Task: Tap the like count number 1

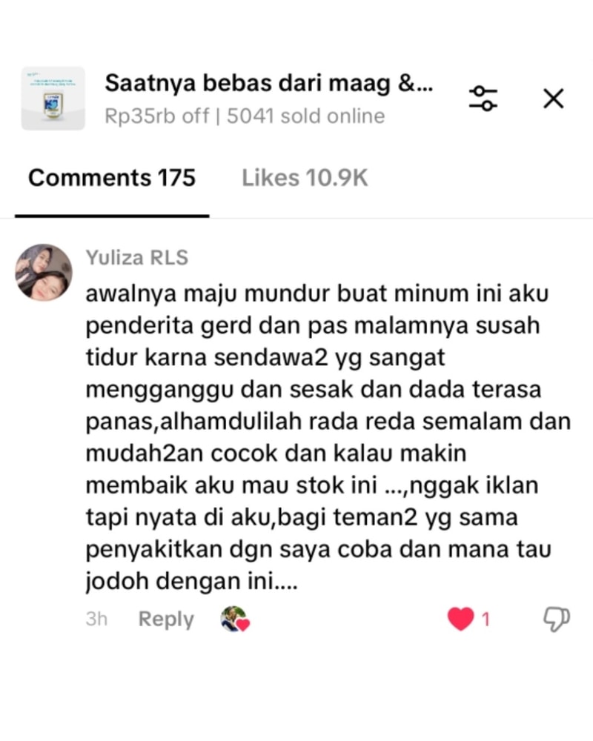Action: pyautogui.click(x=486, y=619)
